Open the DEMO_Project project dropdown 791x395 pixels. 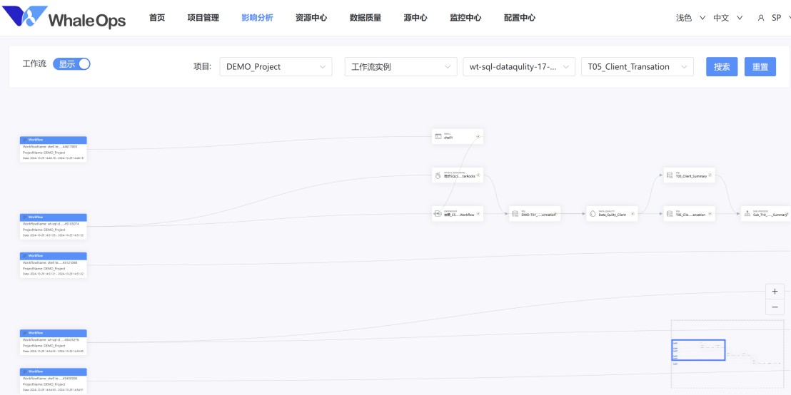click(x=276, y=66)
